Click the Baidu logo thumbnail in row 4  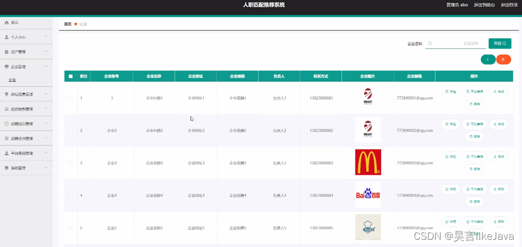point(368,195)
